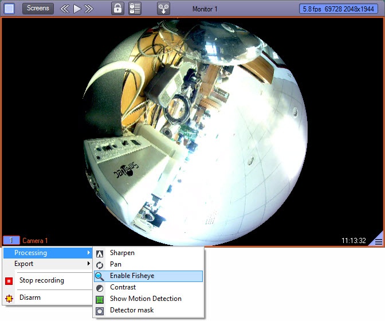The image size is (385, 321).
Task: Open the Contrast adjustment option
Action: [123, 287]
